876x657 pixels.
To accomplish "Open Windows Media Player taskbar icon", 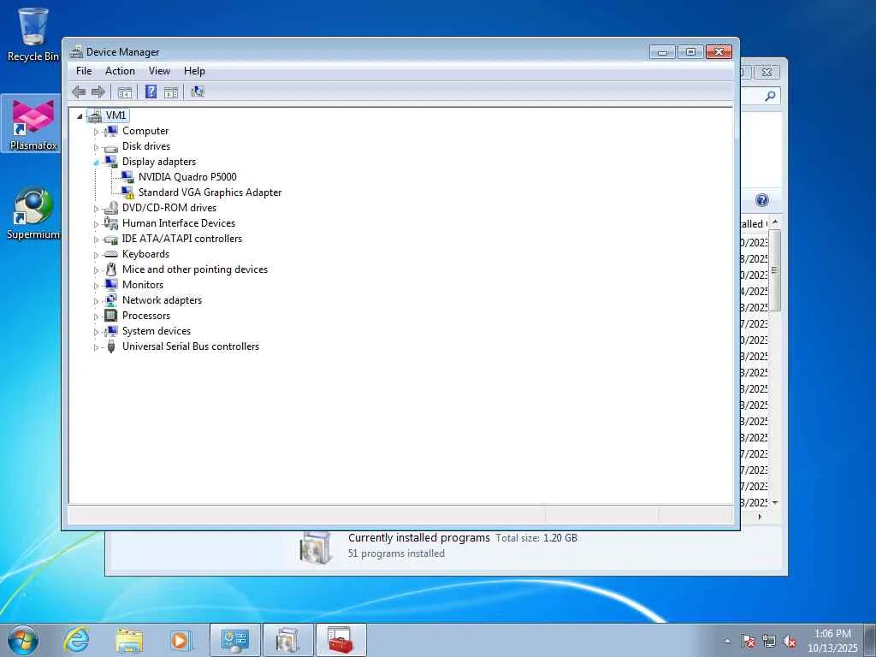I will coord(180,640).
